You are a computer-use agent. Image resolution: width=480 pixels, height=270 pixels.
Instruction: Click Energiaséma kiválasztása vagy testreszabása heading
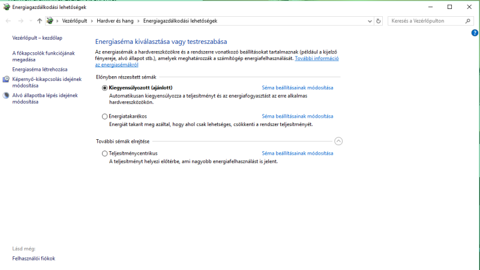coord(161,41)
